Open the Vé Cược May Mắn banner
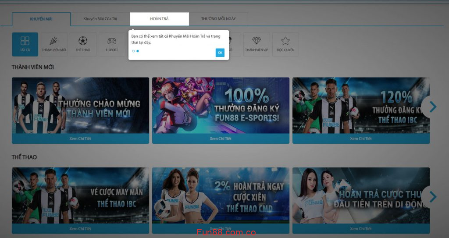The width and height of the screenshot is (449, 238). click(x=80, y=195)
